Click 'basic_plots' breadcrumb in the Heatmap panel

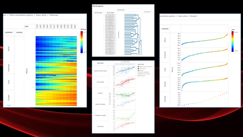(x=41, y=15)
